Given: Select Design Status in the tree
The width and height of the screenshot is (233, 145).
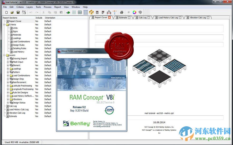Looking at the screenshot, I should [x=19, y=103].
